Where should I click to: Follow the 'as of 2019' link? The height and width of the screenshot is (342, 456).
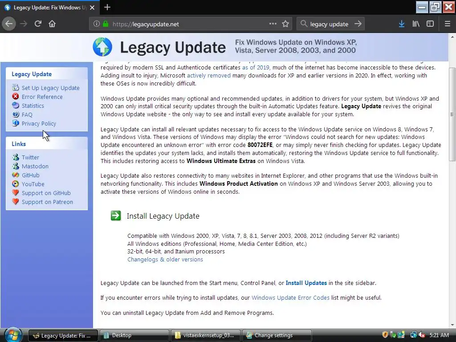[x=256, y=68]
